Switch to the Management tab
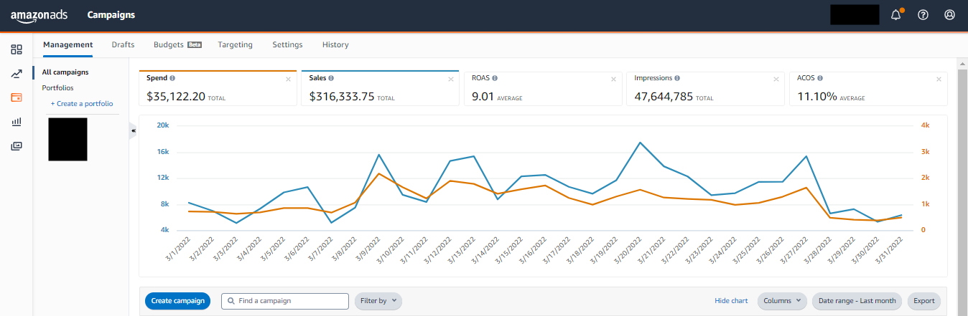The width and height of the screenshot is (968, 316). click(x=68, y=44)
